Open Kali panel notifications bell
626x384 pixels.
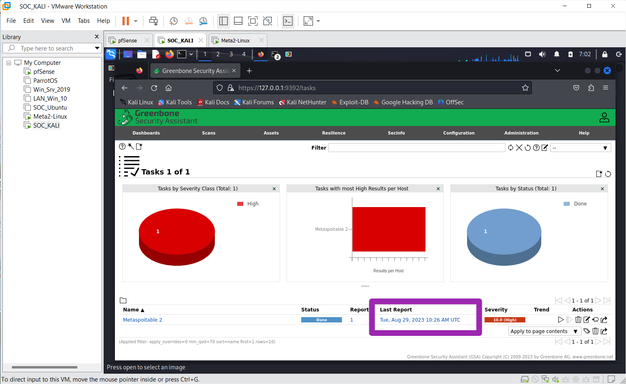(x=556, y=54)
